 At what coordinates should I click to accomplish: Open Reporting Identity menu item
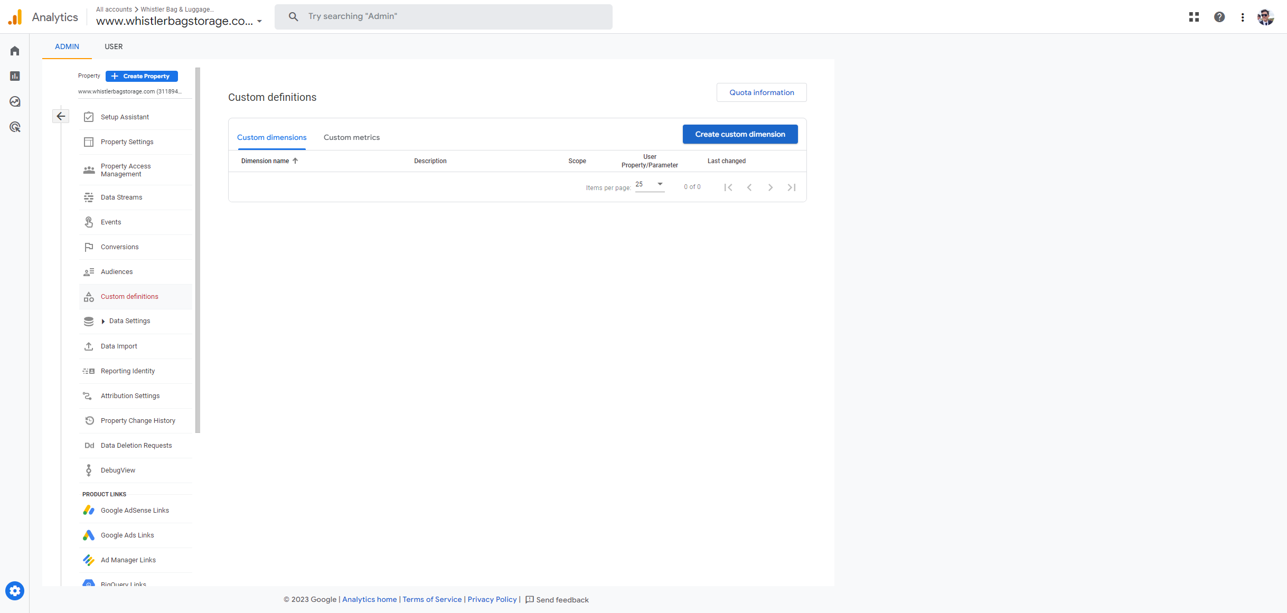click(x=136, y=371)
